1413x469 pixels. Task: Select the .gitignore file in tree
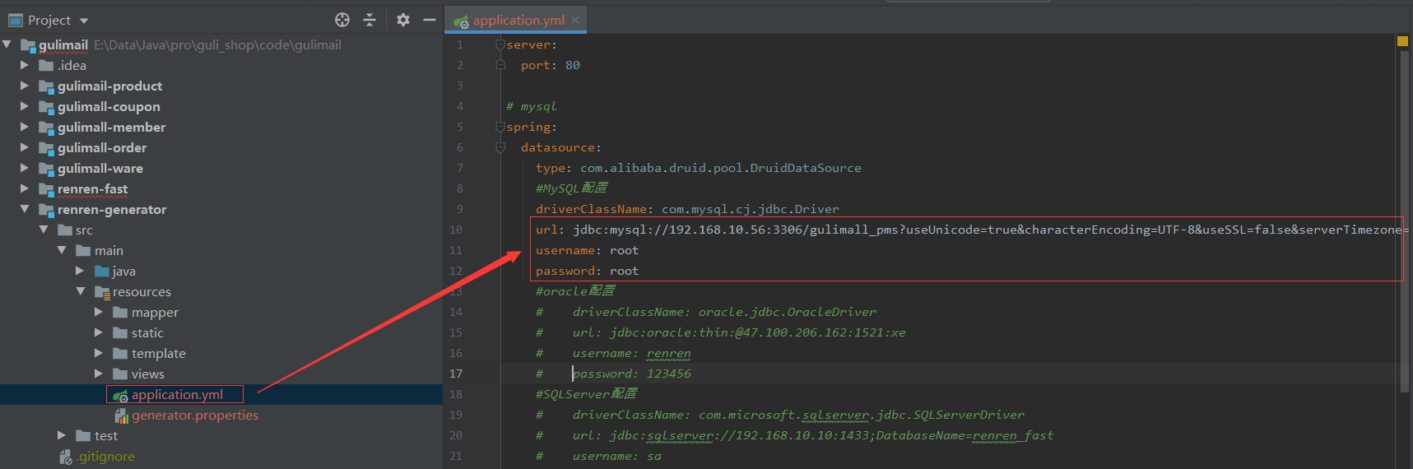tap(106, 456)
